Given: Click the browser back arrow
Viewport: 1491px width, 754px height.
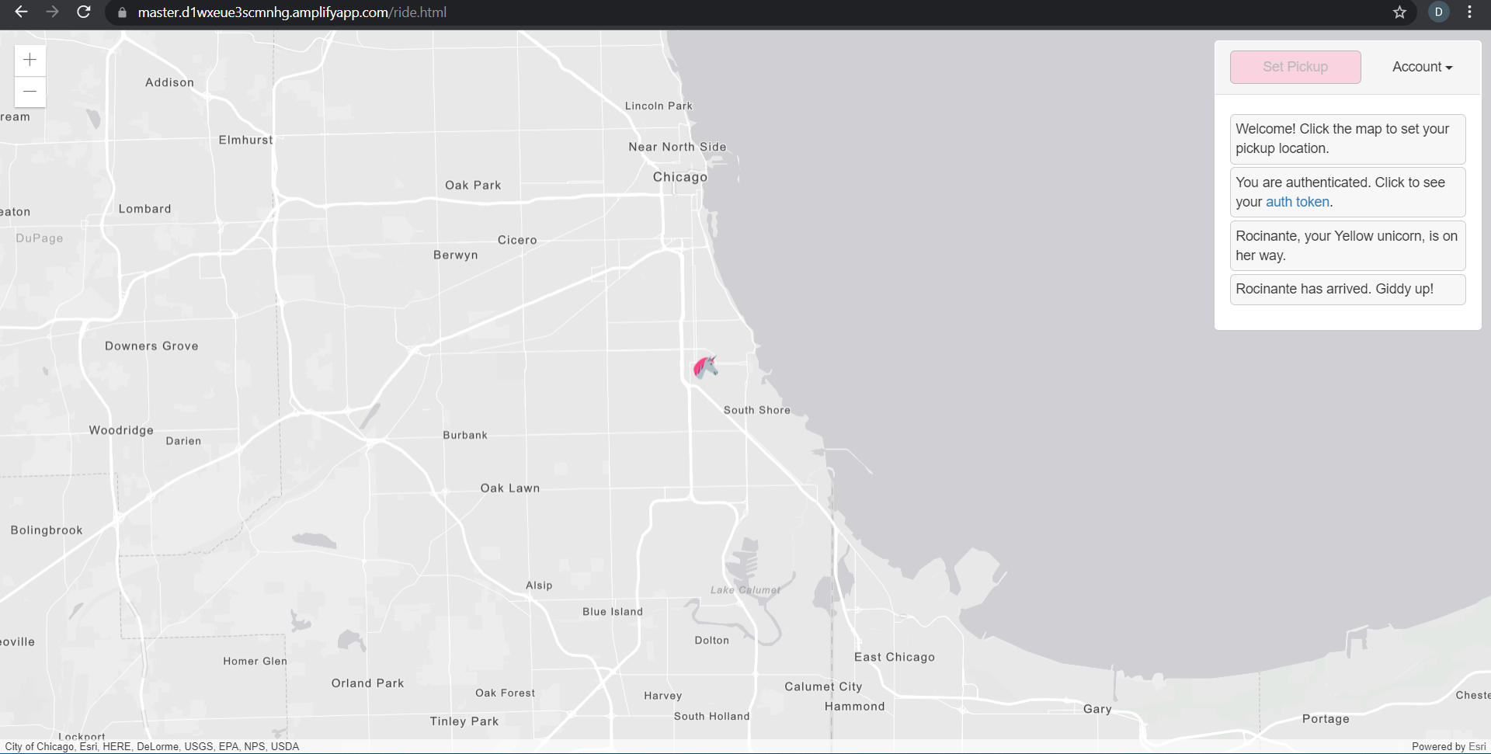Looking at the screenshot, I should click(21, 12).
